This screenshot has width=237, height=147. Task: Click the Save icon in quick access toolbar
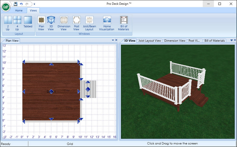click(15, 4)
